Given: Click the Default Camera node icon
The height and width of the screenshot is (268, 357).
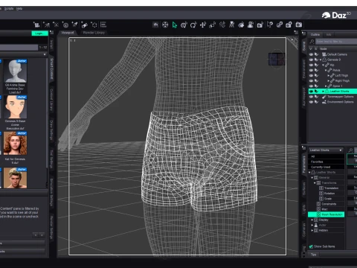Looking at the screenshot, I should click(x=324, y=54).
